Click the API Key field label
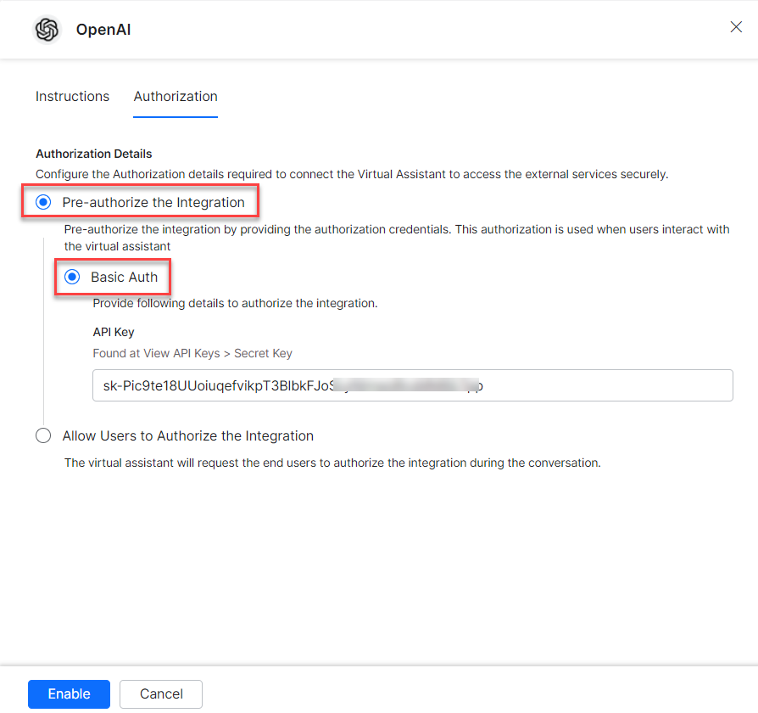 (x=114, y=333)
